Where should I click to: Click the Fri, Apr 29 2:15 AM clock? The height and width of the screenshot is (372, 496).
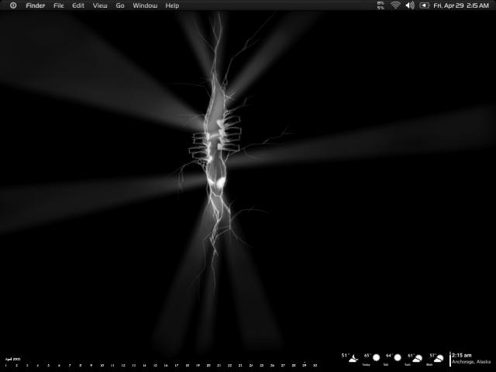click(461, 5)
